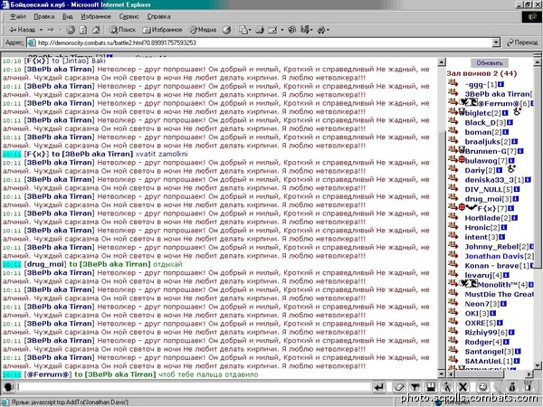Click the Переход go button
Image resolution: width=543 pixels, height=407 pixels.
[x=522, y=43]
